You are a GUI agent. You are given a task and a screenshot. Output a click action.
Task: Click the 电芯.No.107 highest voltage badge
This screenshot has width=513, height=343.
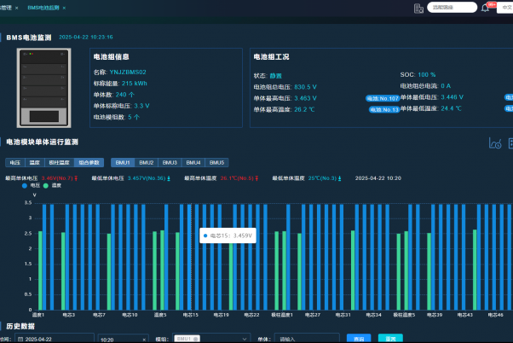(x=382, y=98)
